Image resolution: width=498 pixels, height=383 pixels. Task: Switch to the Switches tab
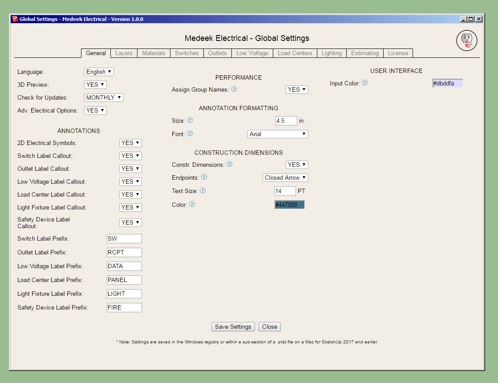point(187,53)
